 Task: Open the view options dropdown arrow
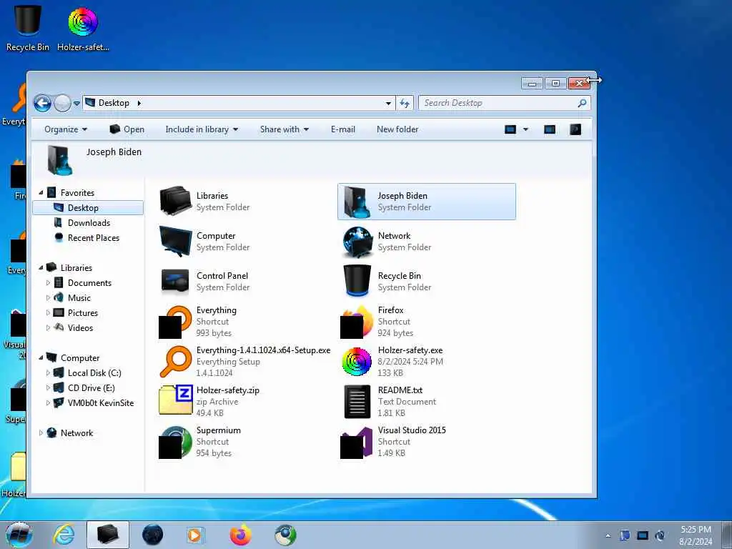pyautogui.click(x=525, y=129)
